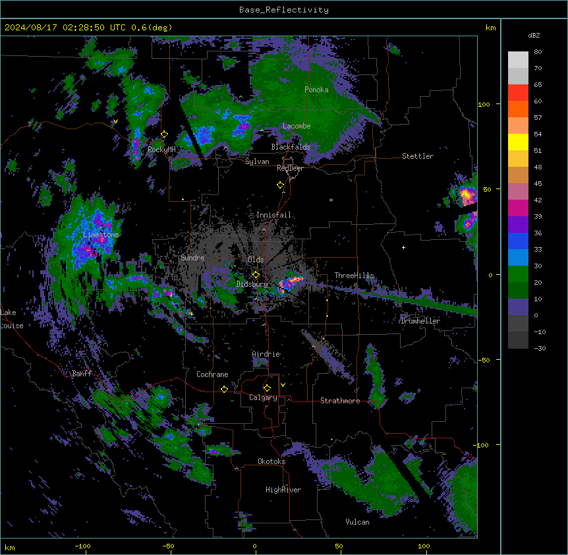Select the Drumheller label
568x555 pixels.
point(420,321)
